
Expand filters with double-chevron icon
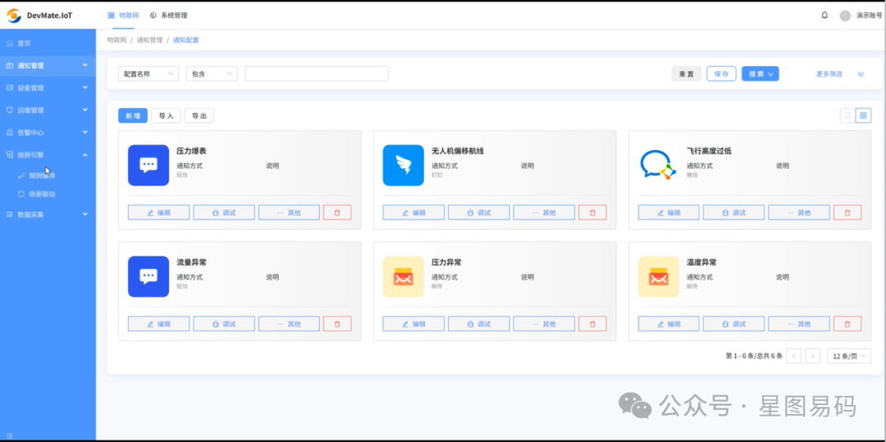pos(861,74)
